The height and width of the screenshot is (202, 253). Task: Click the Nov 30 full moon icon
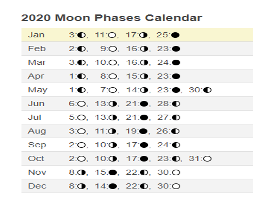click(176, 172)
